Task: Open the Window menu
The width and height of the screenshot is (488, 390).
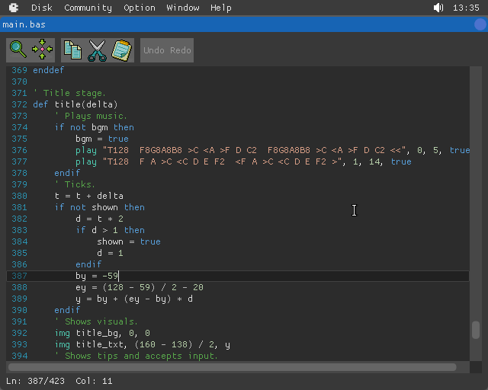Action: click(183, 8)
